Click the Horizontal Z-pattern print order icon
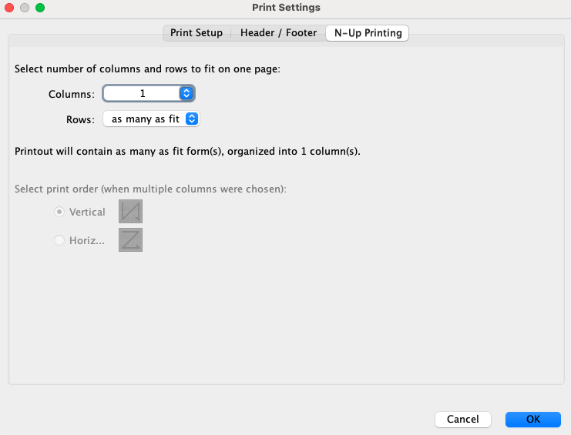The width and height of the screenshot is (571, 435). 130,240
